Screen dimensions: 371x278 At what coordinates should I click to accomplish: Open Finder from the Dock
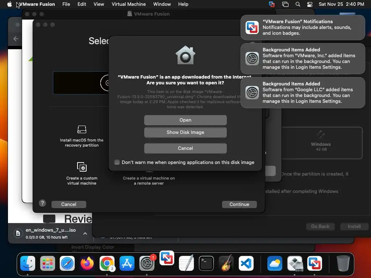(28, 264)
